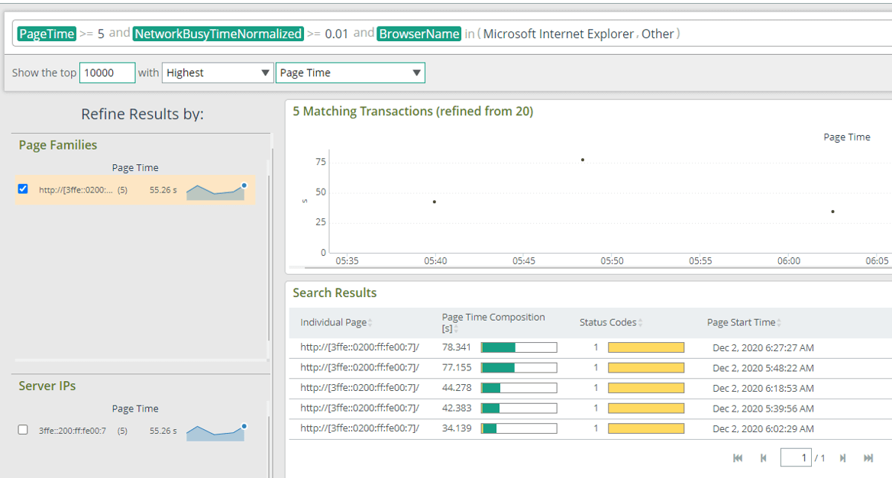Edit the Show the top value field
Screen dimensions: 892x478
click(107, 72)
